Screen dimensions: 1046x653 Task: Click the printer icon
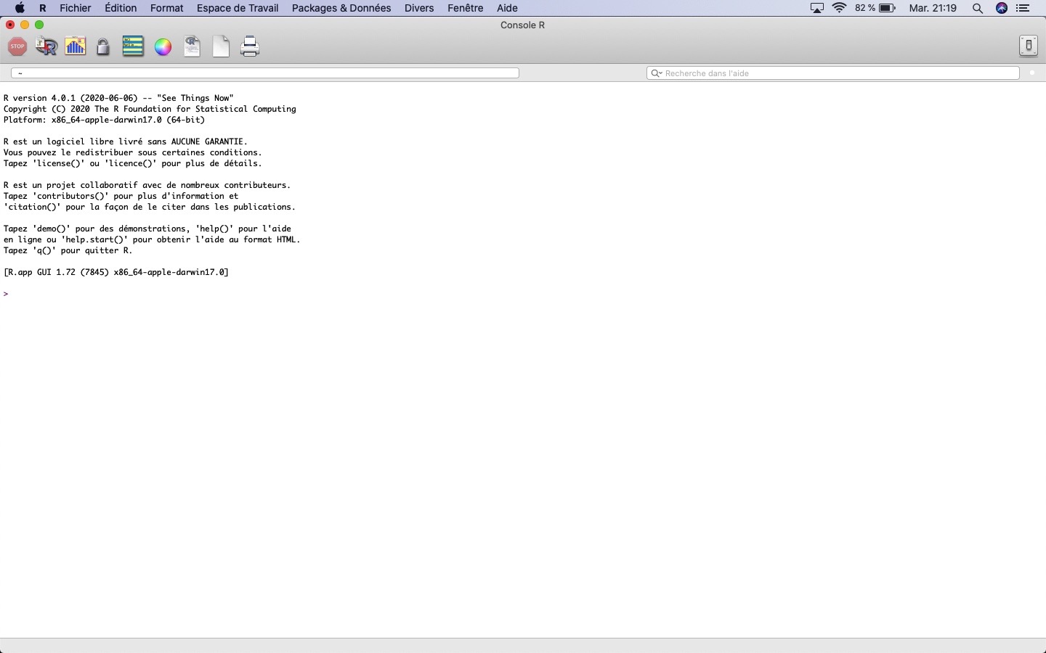pyautogui.click(x=250, y=46)
